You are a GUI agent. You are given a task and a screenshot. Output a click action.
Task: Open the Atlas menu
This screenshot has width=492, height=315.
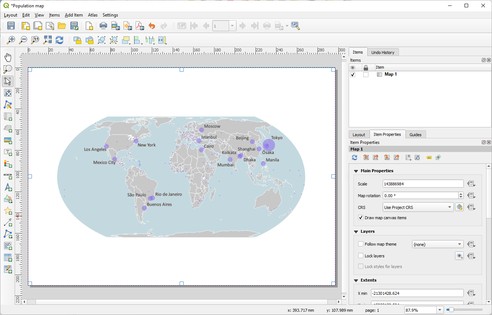(x=92, y=15)
